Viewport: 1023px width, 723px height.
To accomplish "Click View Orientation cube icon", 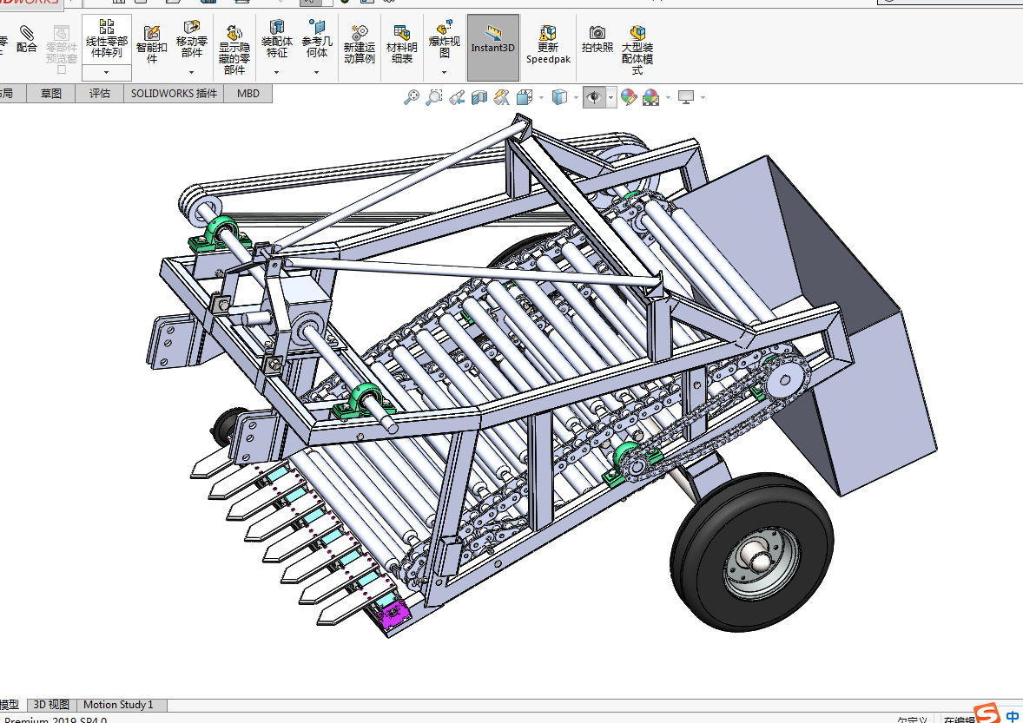I will pos(524,98).
